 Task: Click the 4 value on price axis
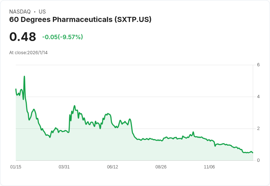coord(258,97)
